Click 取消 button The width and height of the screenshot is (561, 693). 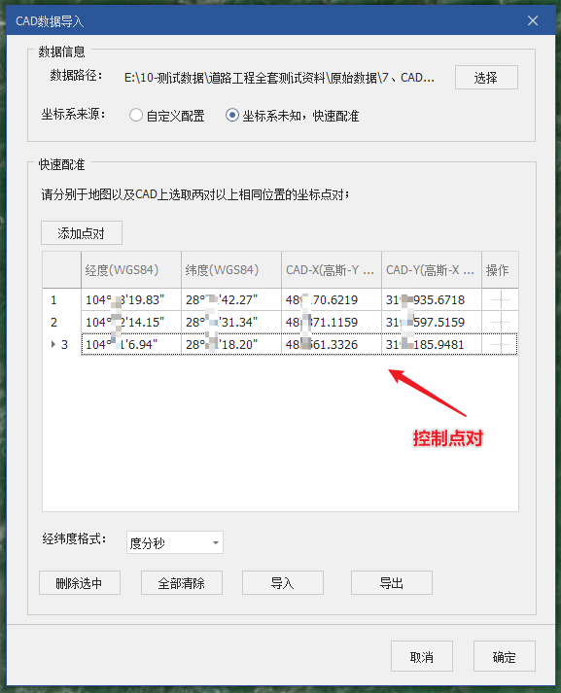(422, 656)
